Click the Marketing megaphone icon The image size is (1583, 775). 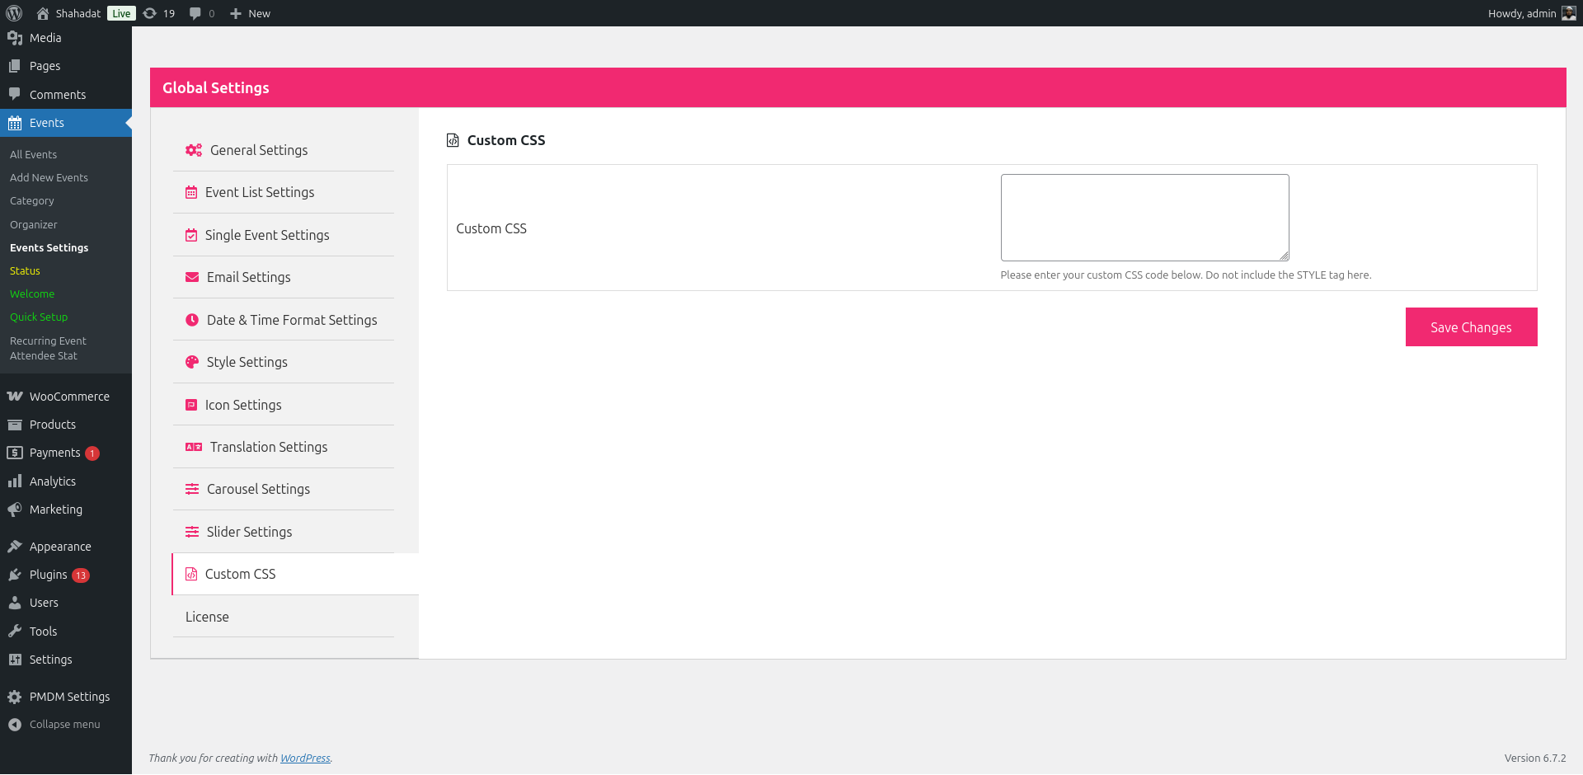coord(15,510)
